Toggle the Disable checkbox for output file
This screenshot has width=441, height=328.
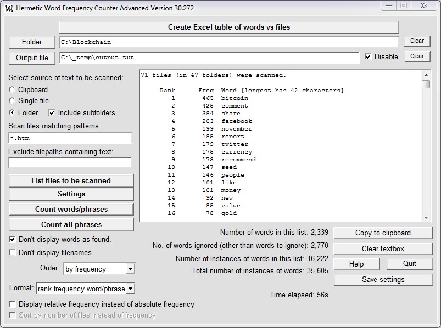pyautogui.click(x=367, y=56)
